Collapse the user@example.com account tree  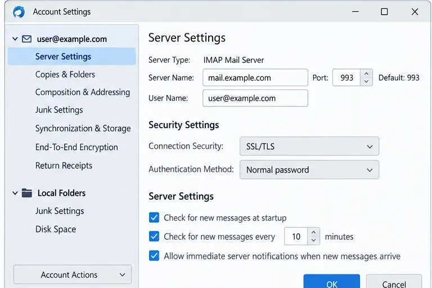pyautogui.click(x=15, y=39)
